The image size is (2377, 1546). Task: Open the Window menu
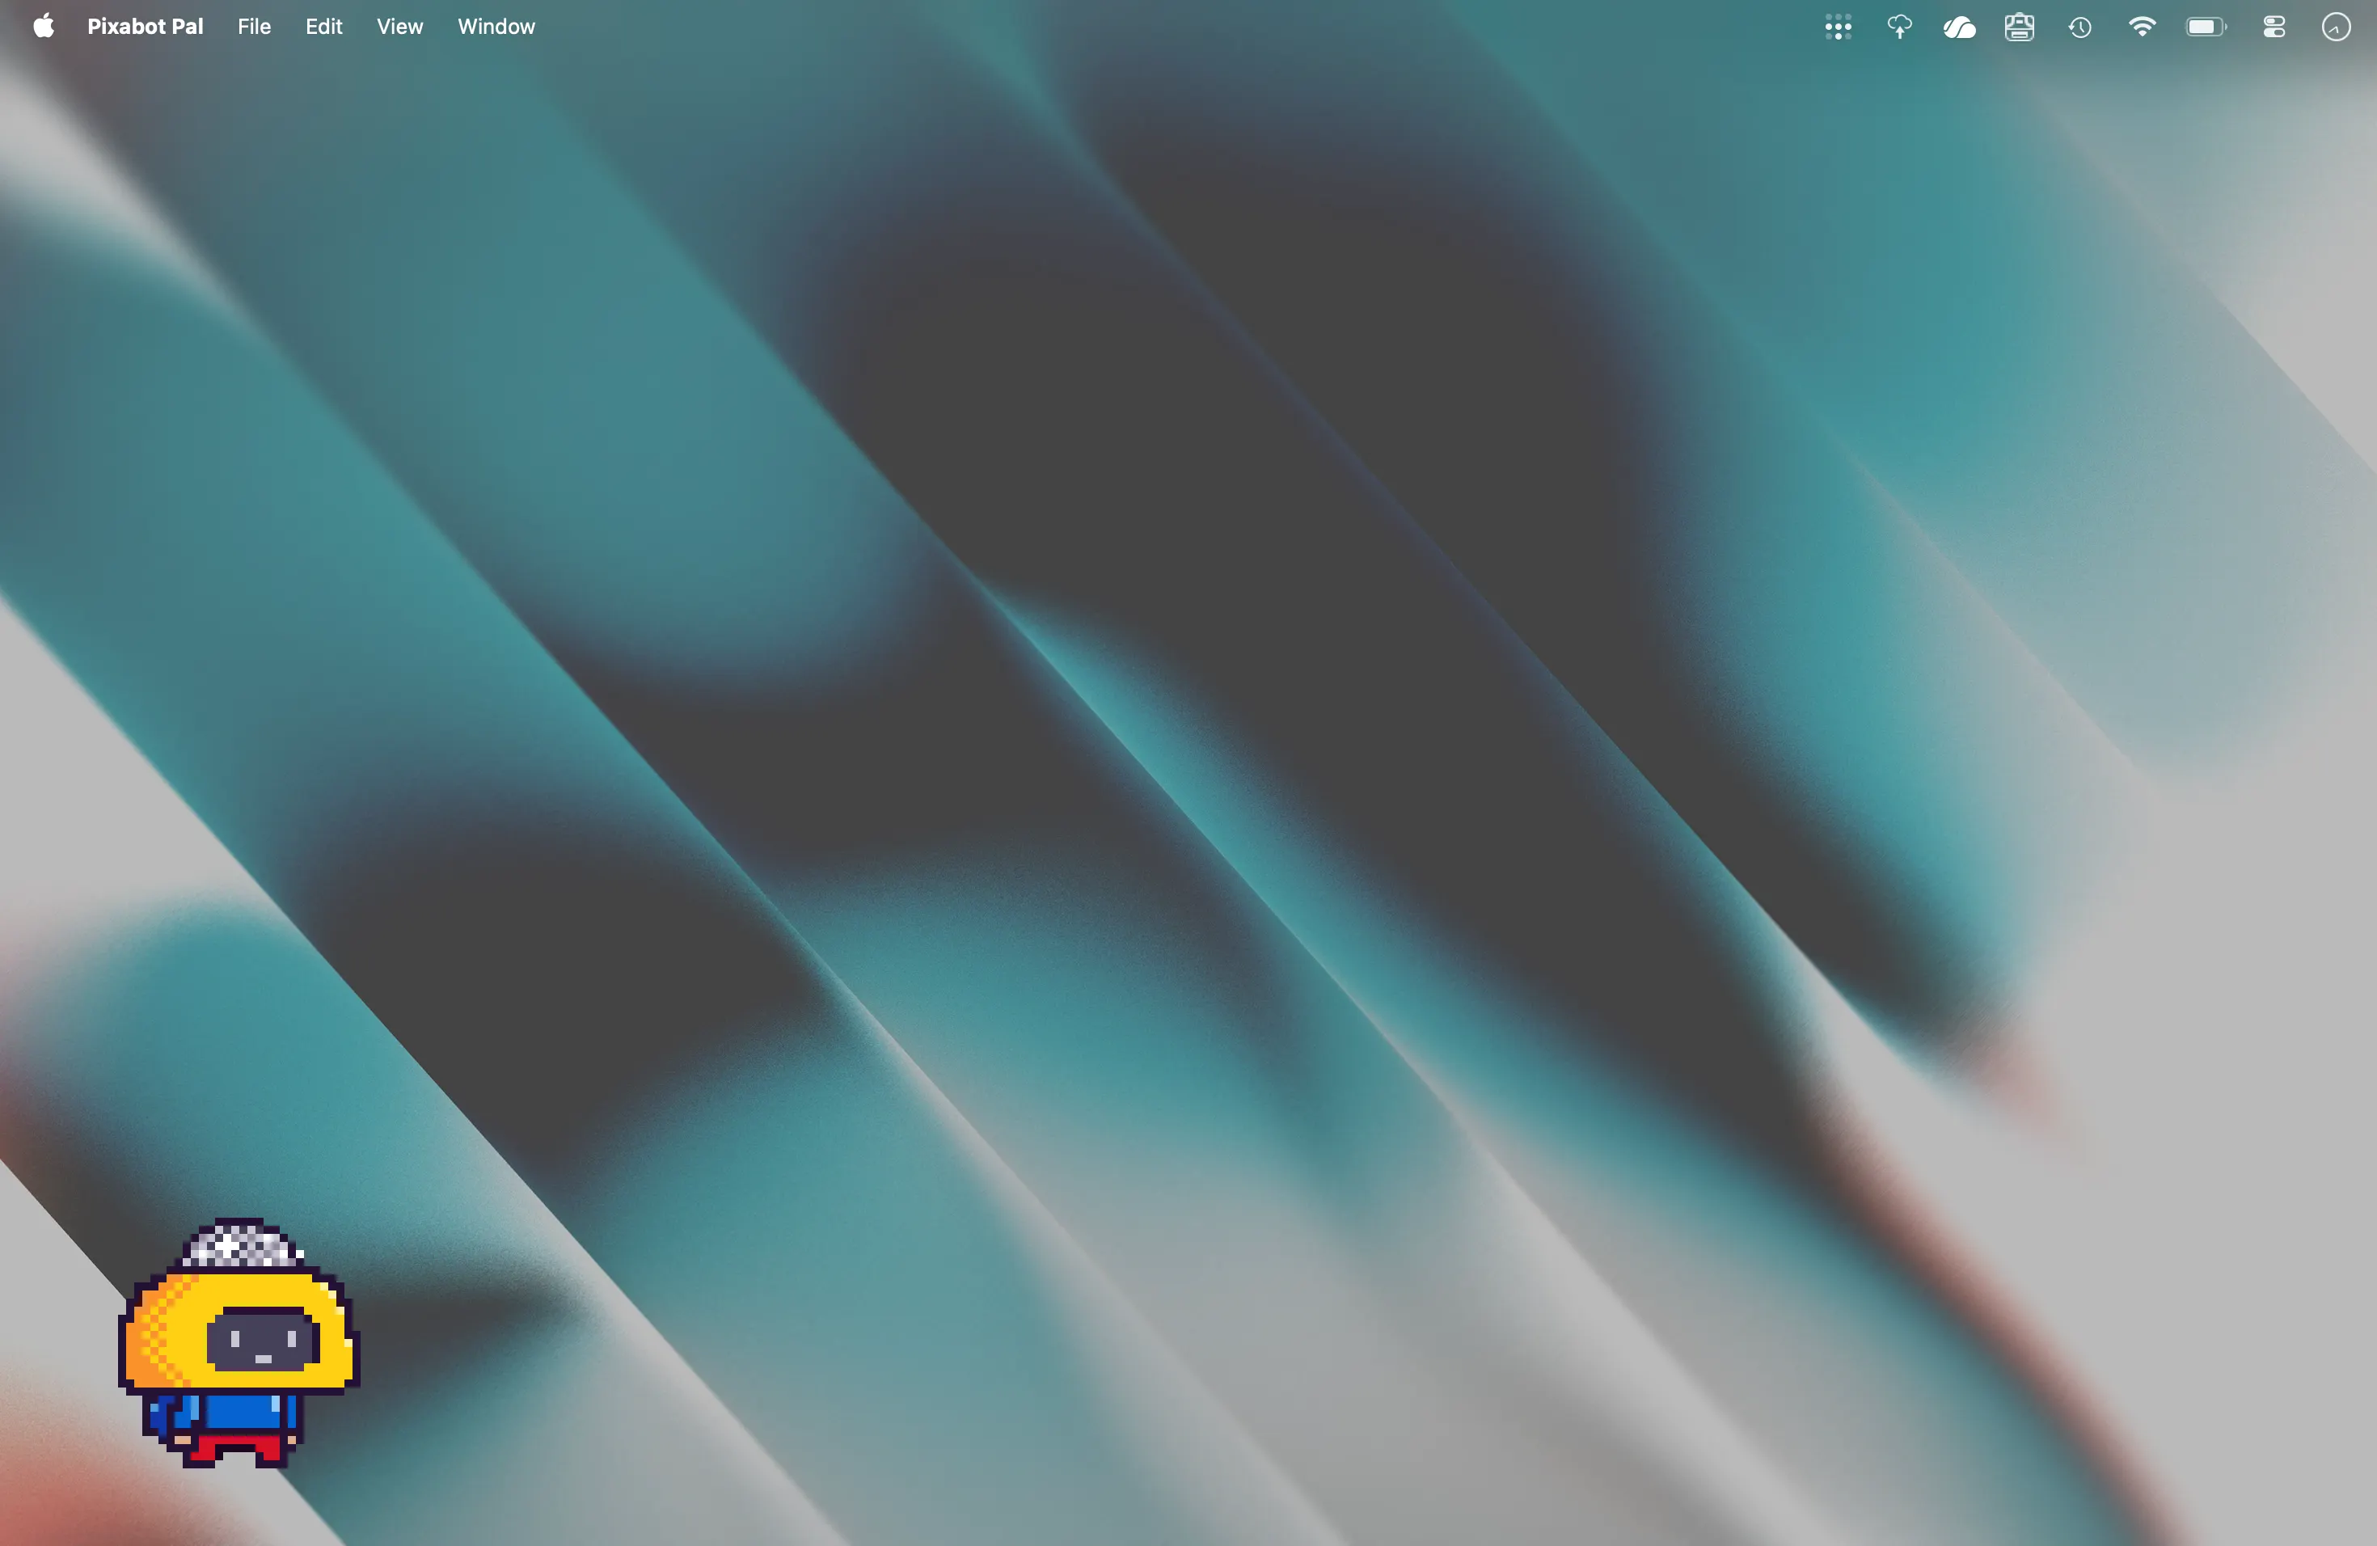tap(496, 27)
